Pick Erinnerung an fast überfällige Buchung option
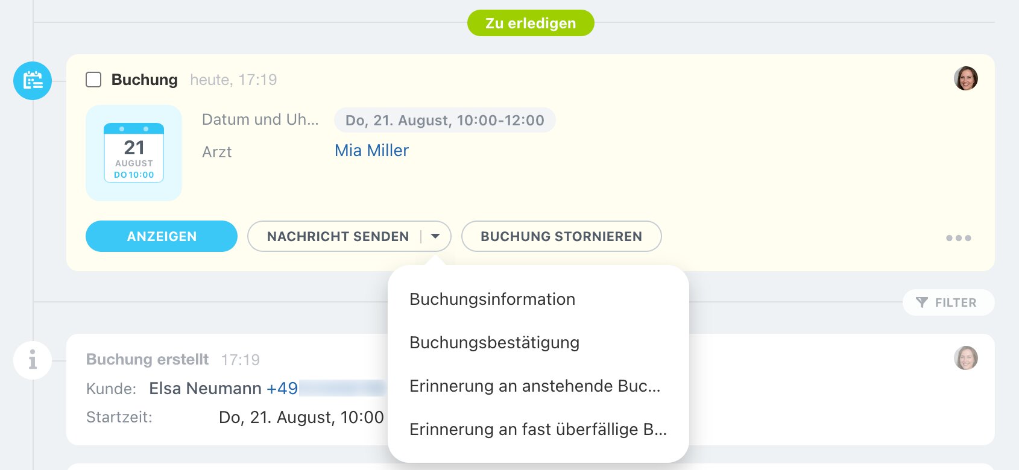Screen dimensions: 1019x470 (537, 430)
